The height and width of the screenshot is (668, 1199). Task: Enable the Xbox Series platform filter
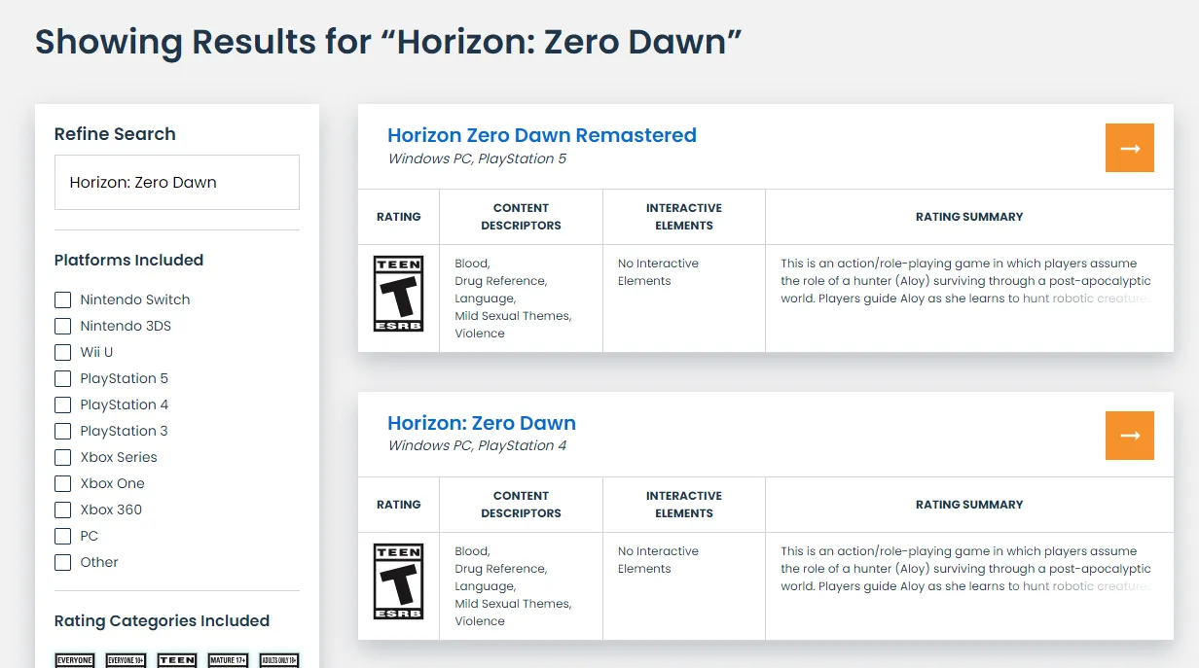coord(62,457)
